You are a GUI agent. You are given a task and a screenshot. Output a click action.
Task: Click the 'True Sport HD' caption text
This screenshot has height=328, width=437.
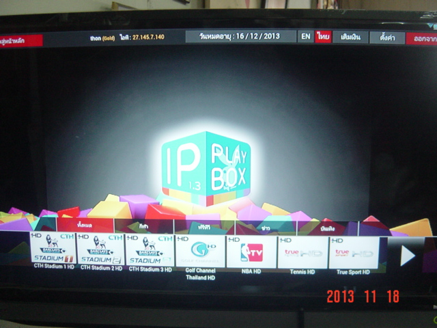[353, 272]
